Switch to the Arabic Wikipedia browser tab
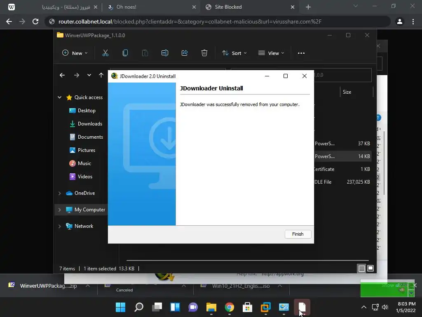Image resolution: width=422 pixels, height=317 pixels. point(66,7)
